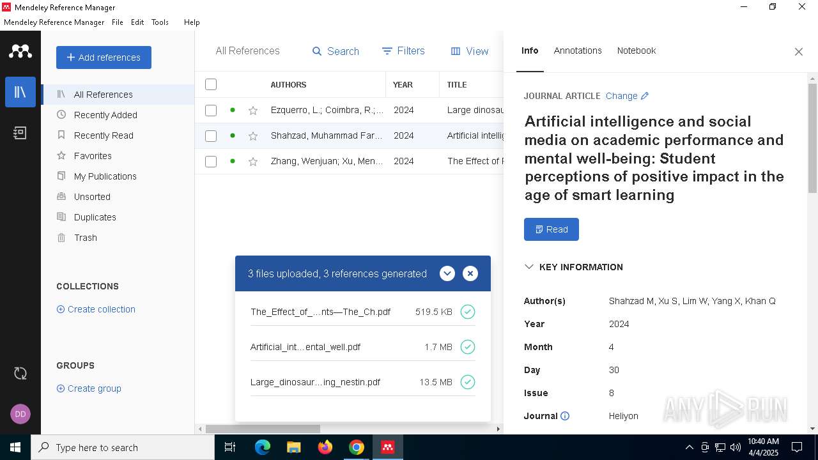818x460 pixels.
Task: Open the File menu
Action: click(118, 22)
